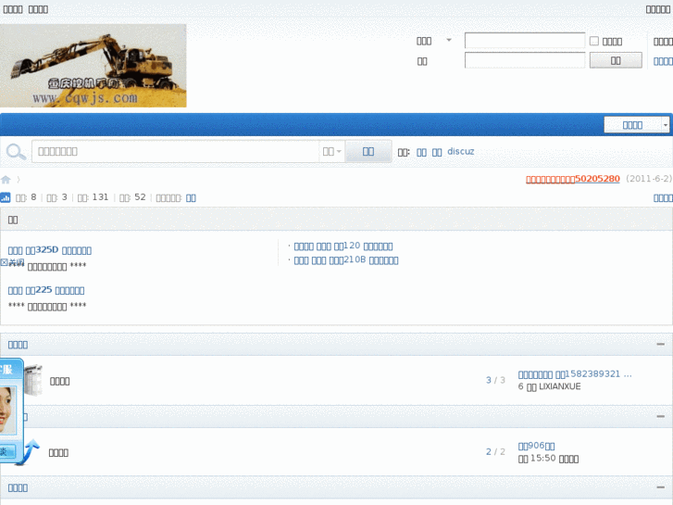The width and height of the screenshot is (673, 505).
Task: Click the blue bar-chart statistics icon
Action: click(6, 197)
